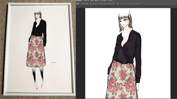Viewport: 177px width, 99px height.
Task: Select the 3D rotate (orbit) mode icon
Action: click(128, 4)
